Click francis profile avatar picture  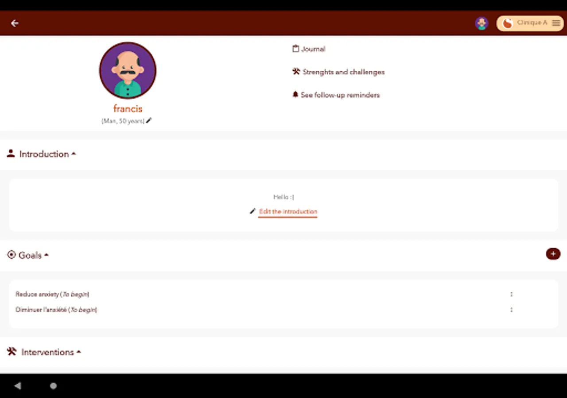click(x=128, y=70)
